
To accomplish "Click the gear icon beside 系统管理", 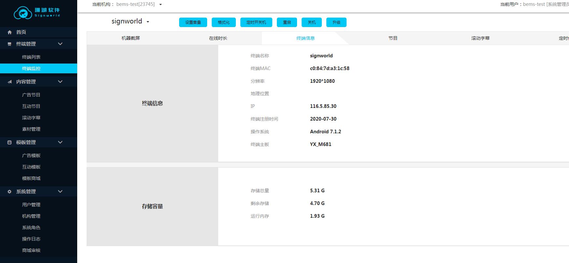I will (x=9, y=192).
